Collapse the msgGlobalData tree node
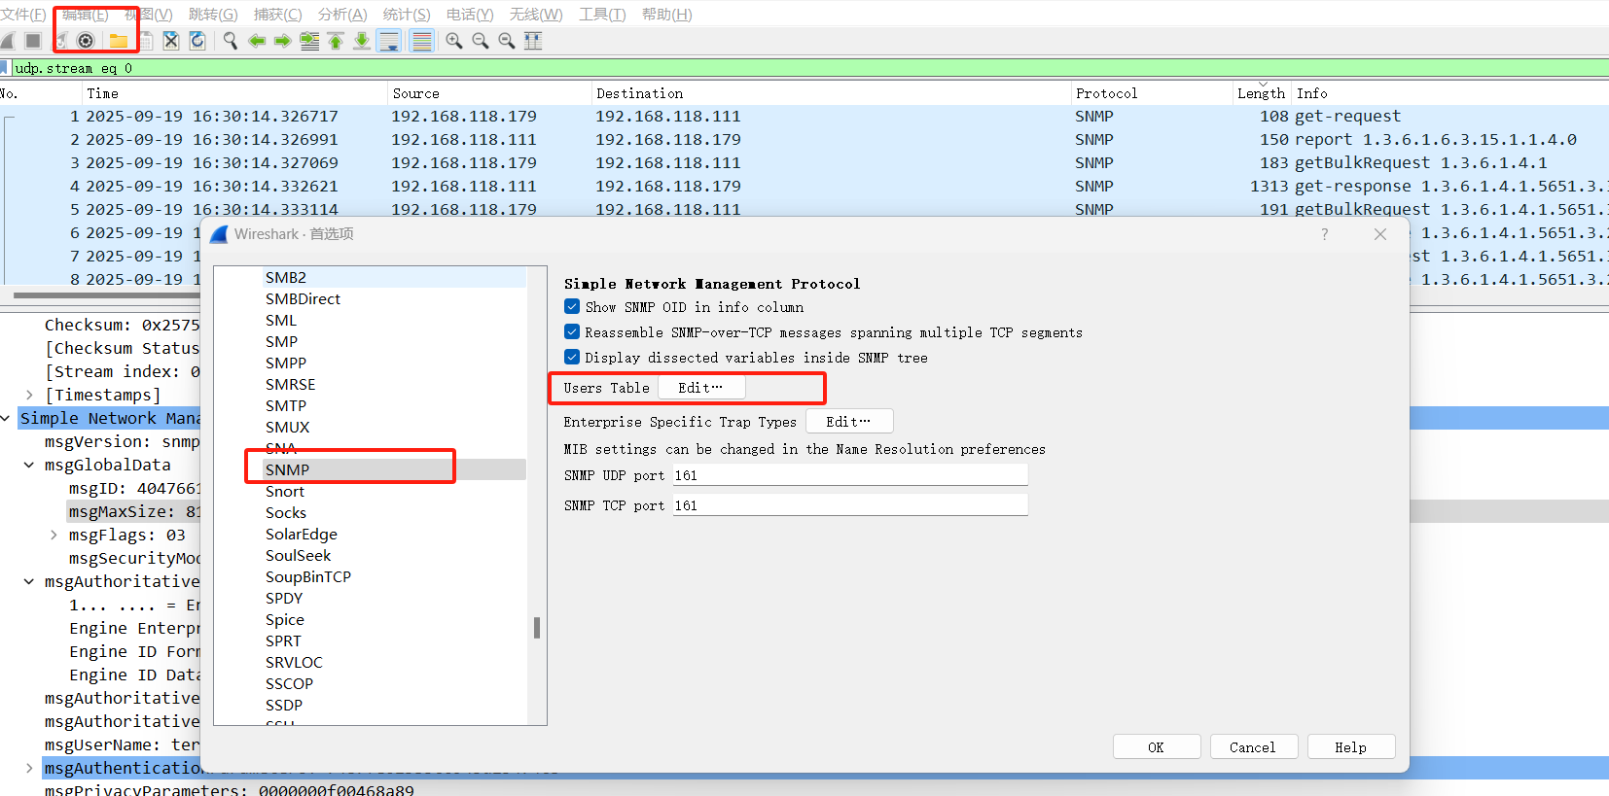This screenshot has height=796, width=1609. click(x=29, y=466)
